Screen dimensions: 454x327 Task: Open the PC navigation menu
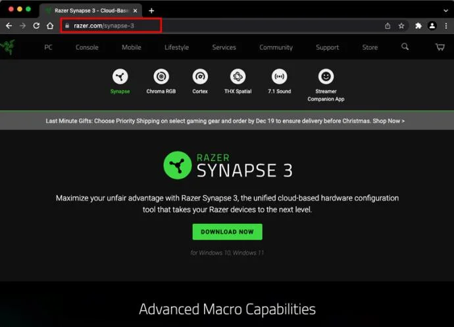tap(48, 47)
